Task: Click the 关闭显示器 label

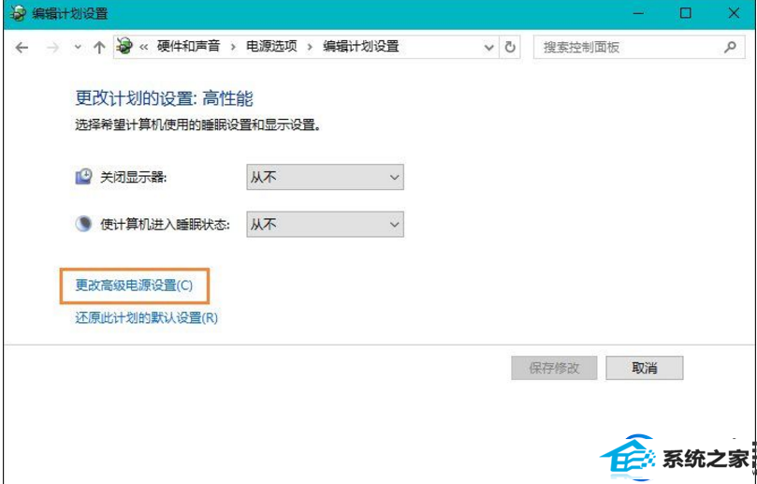Action: point(133,177)
